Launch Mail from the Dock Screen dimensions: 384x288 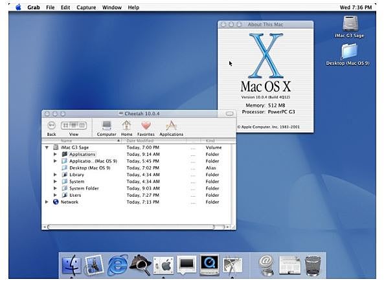pyautogui.click(x=94, y=265)
